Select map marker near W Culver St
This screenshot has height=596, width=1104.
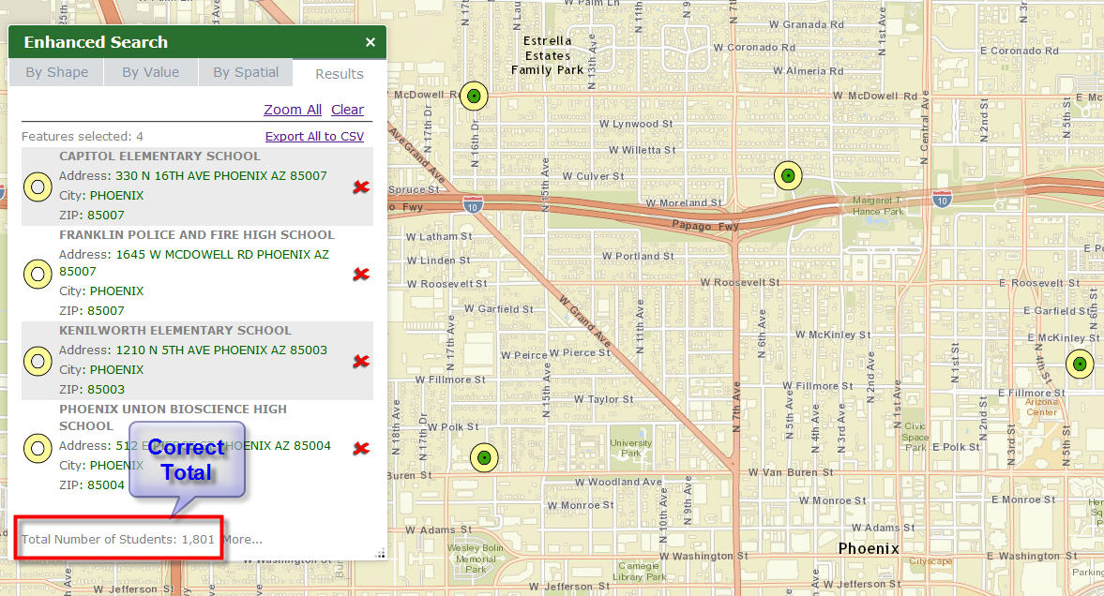(x=788, y=175)
